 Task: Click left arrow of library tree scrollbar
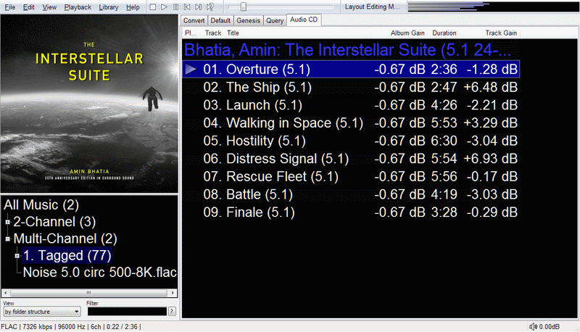coord(5,293)
